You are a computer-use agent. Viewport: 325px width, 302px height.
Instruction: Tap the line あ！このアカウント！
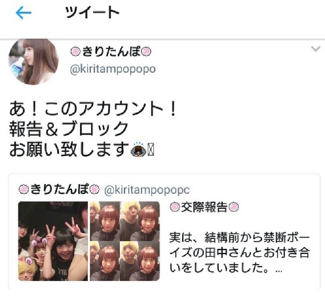(92, 109)
